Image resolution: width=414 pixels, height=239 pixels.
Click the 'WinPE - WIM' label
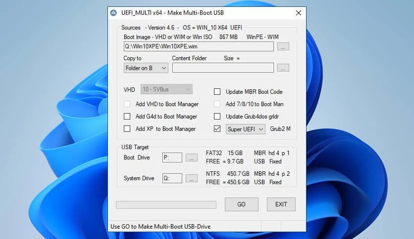[262, 37]
